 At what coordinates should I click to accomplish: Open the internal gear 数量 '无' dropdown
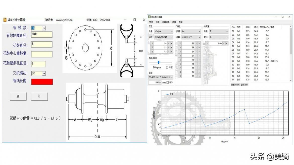coord(219,31)
